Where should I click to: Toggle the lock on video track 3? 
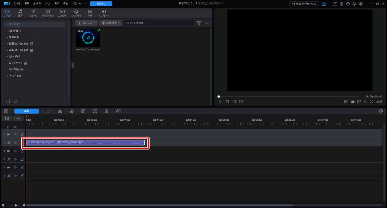22,168
